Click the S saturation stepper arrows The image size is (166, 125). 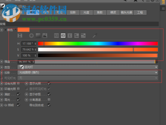point(35,49)
